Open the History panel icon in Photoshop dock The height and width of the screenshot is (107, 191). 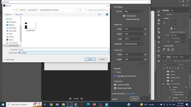point(159,12)
